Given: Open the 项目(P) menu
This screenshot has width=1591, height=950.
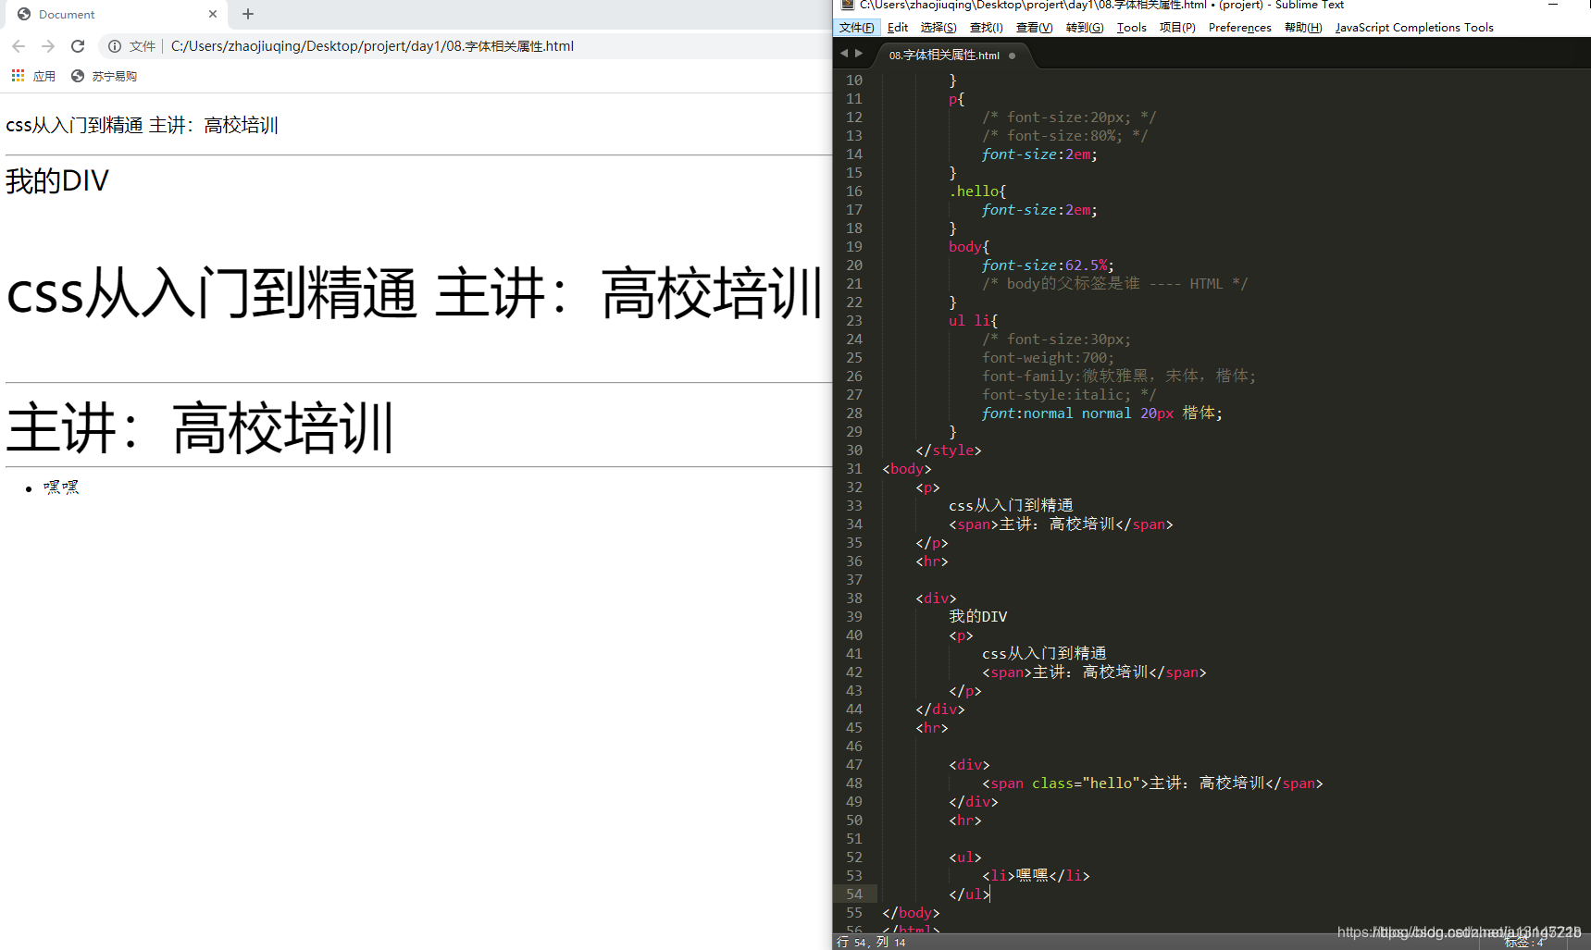Looking at the screenshot, I should pos(1177,28).
